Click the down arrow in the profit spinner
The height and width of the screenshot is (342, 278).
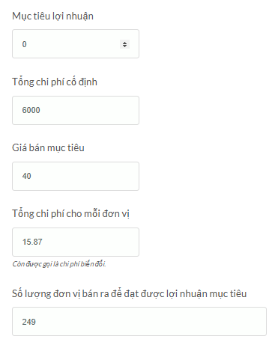tap(124, 46)
